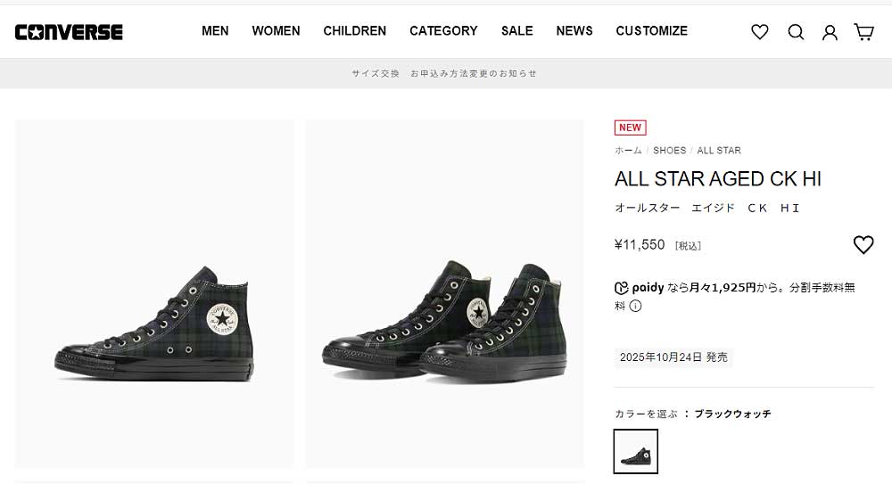Open the NEWS menu item

click(x=574, y=31)
